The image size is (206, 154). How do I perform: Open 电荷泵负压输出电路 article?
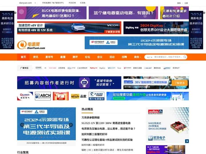click(108, 129)
